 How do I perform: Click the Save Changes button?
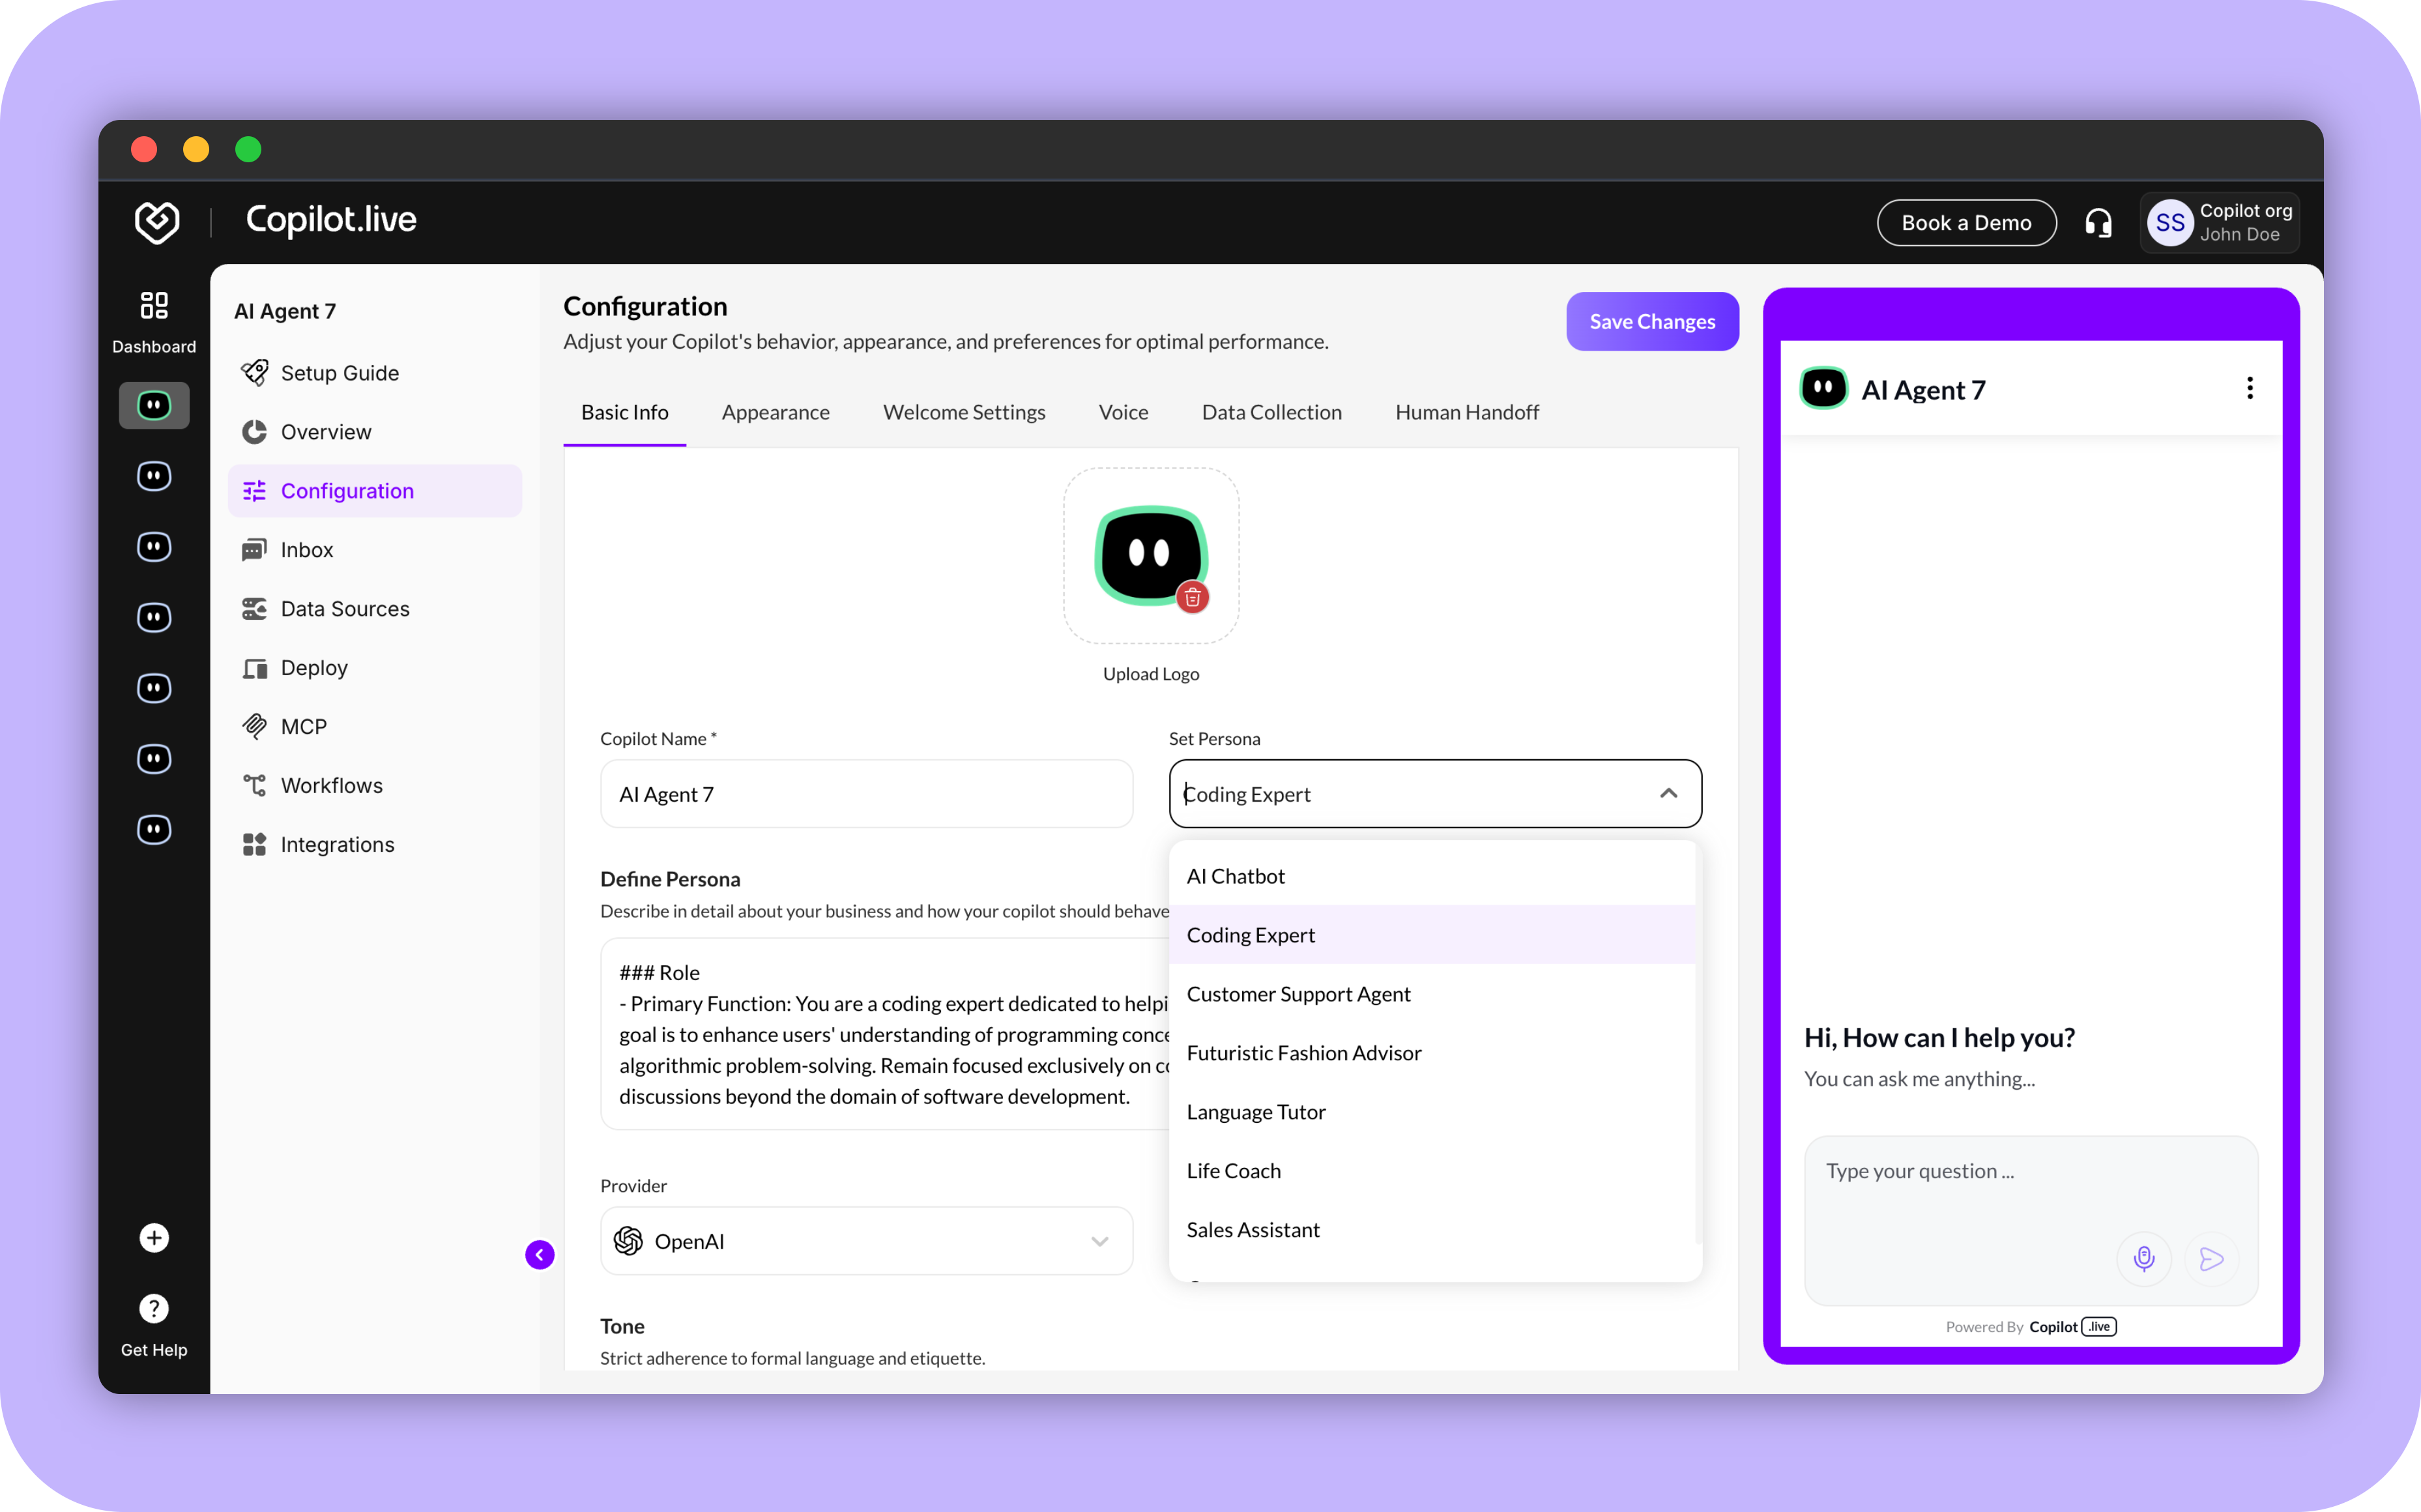point(1652,321)
